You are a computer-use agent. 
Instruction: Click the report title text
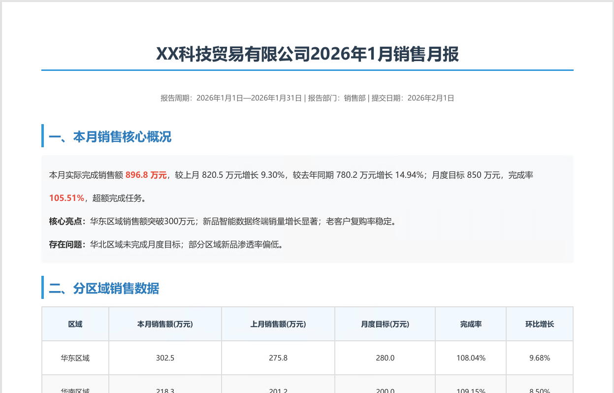(307, 55)
